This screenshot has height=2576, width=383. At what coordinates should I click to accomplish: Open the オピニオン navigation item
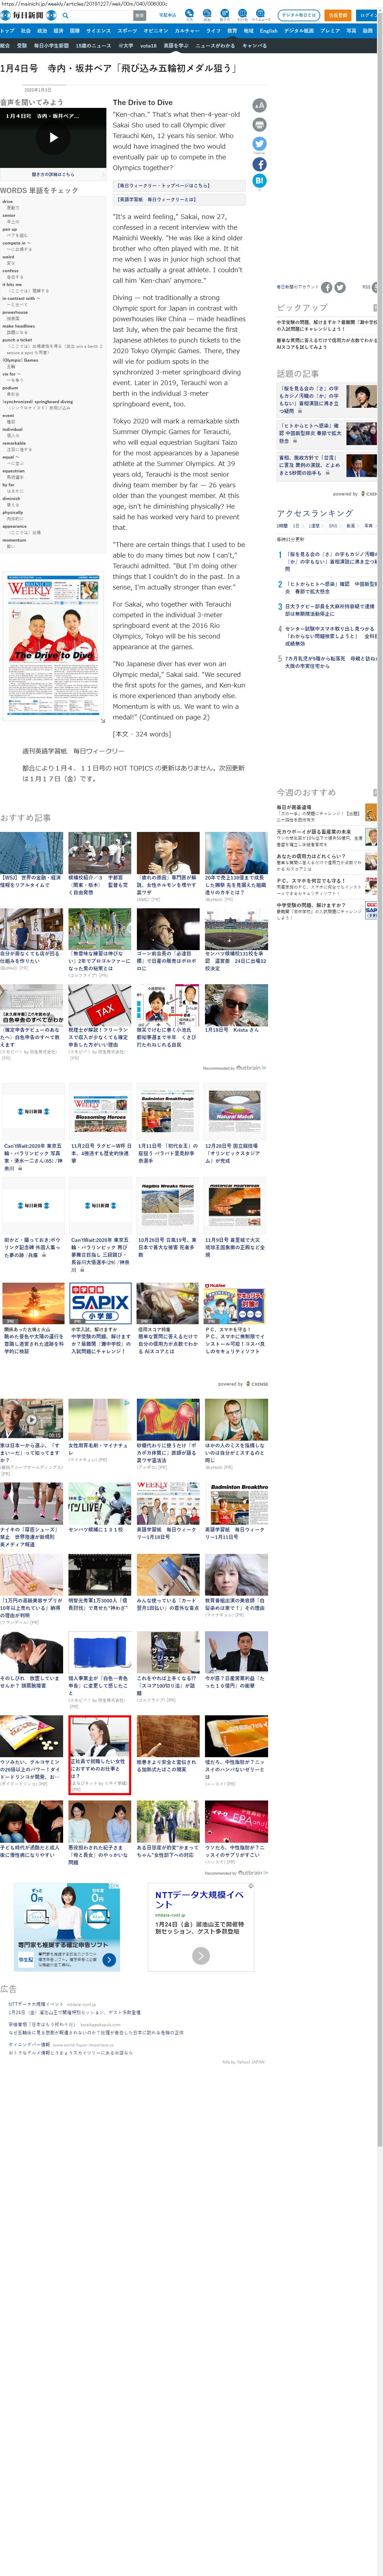pos(156,31)
